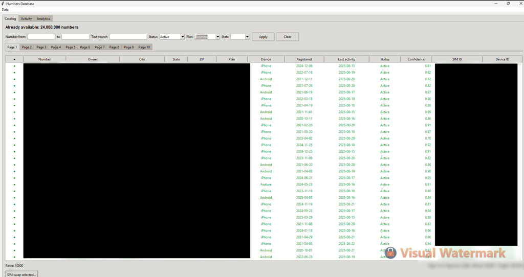The image size is (524, 277).
Task: Jump to Page 7
Action: click(100, 48)
